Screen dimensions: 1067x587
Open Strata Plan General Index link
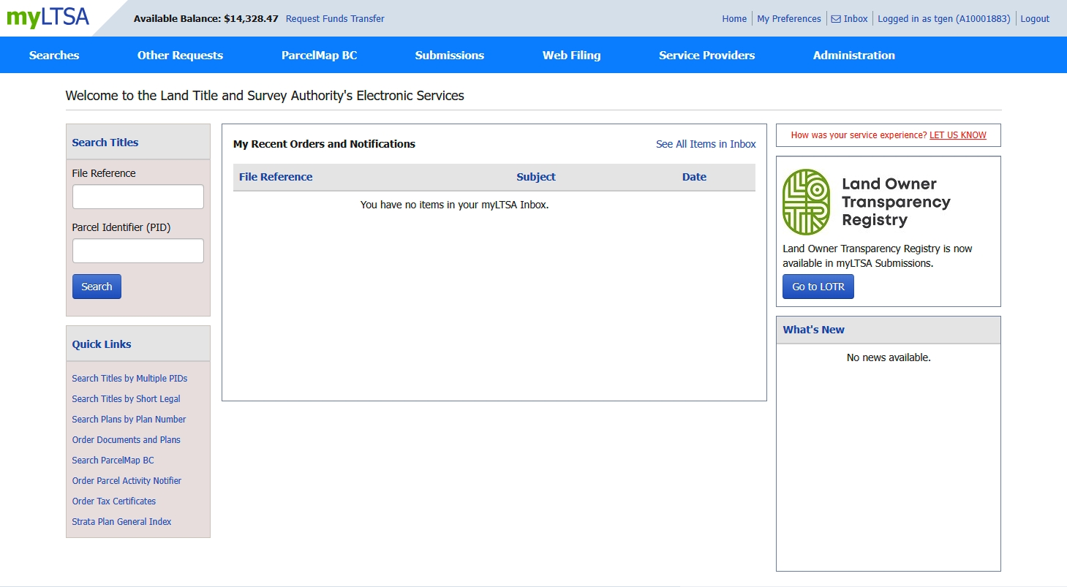(121, 522)
